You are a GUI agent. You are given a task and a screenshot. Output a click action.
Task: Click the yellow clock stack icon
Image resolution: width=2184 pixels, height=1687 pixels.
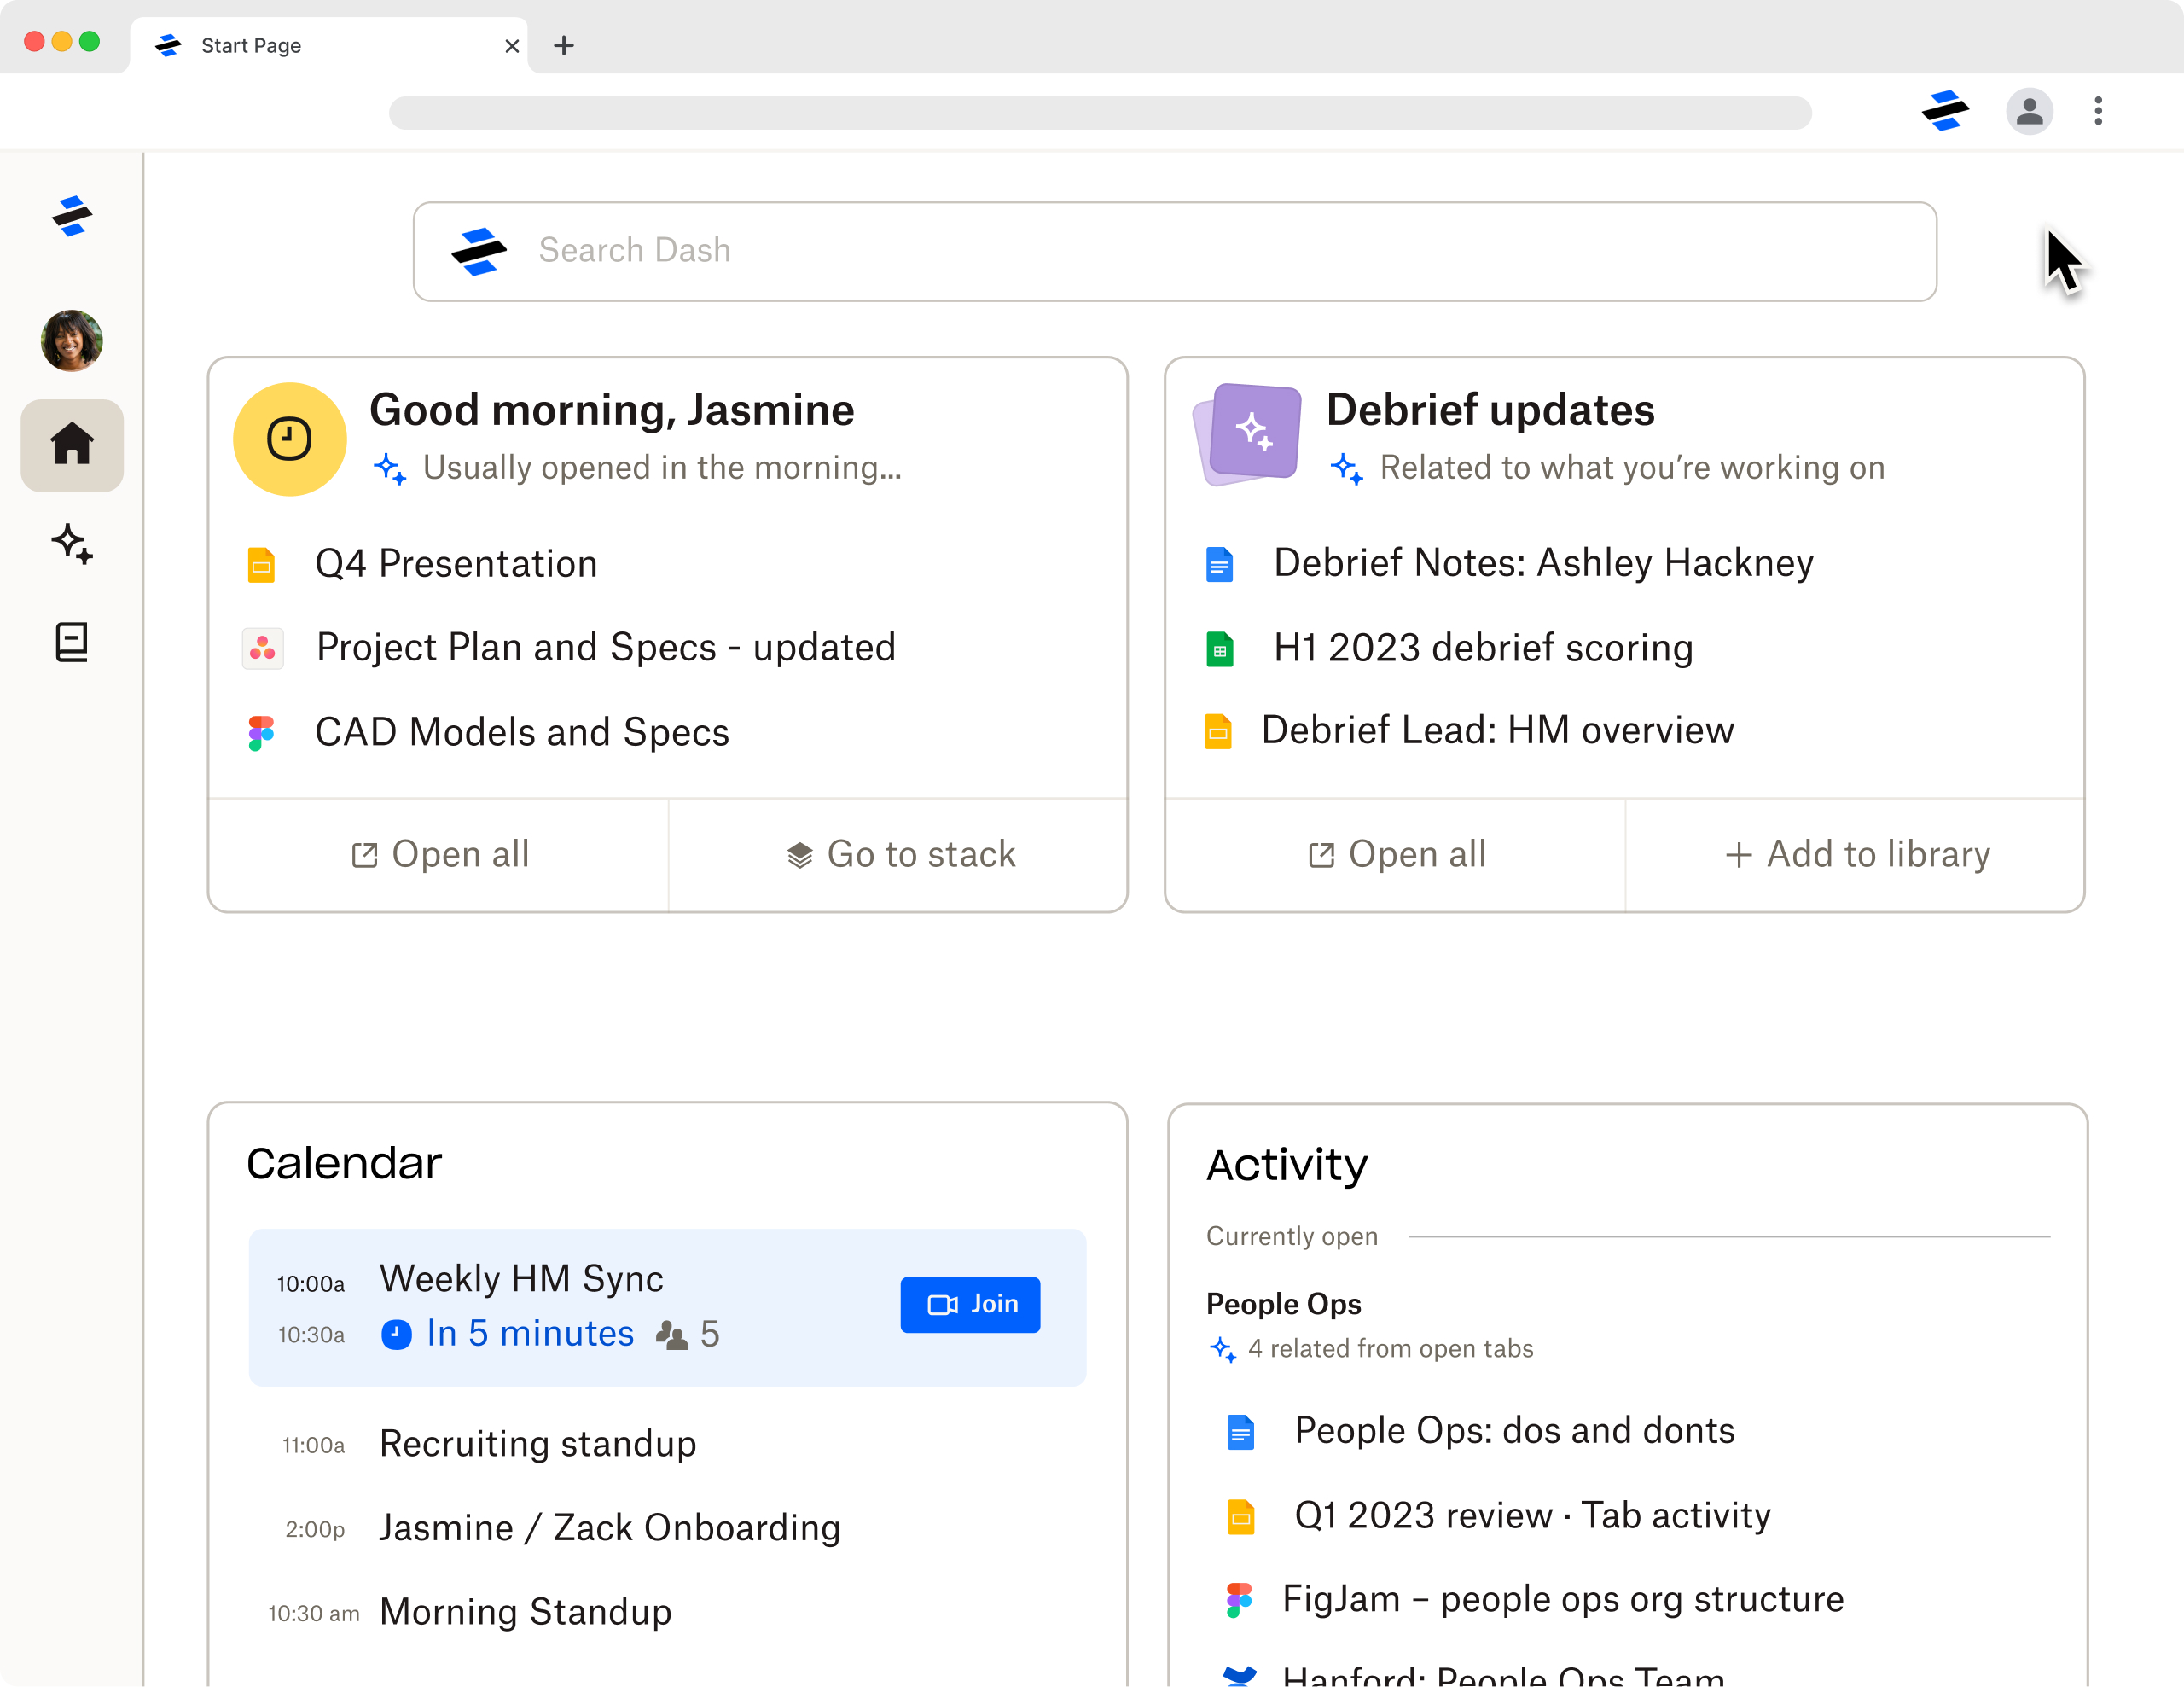290,439
